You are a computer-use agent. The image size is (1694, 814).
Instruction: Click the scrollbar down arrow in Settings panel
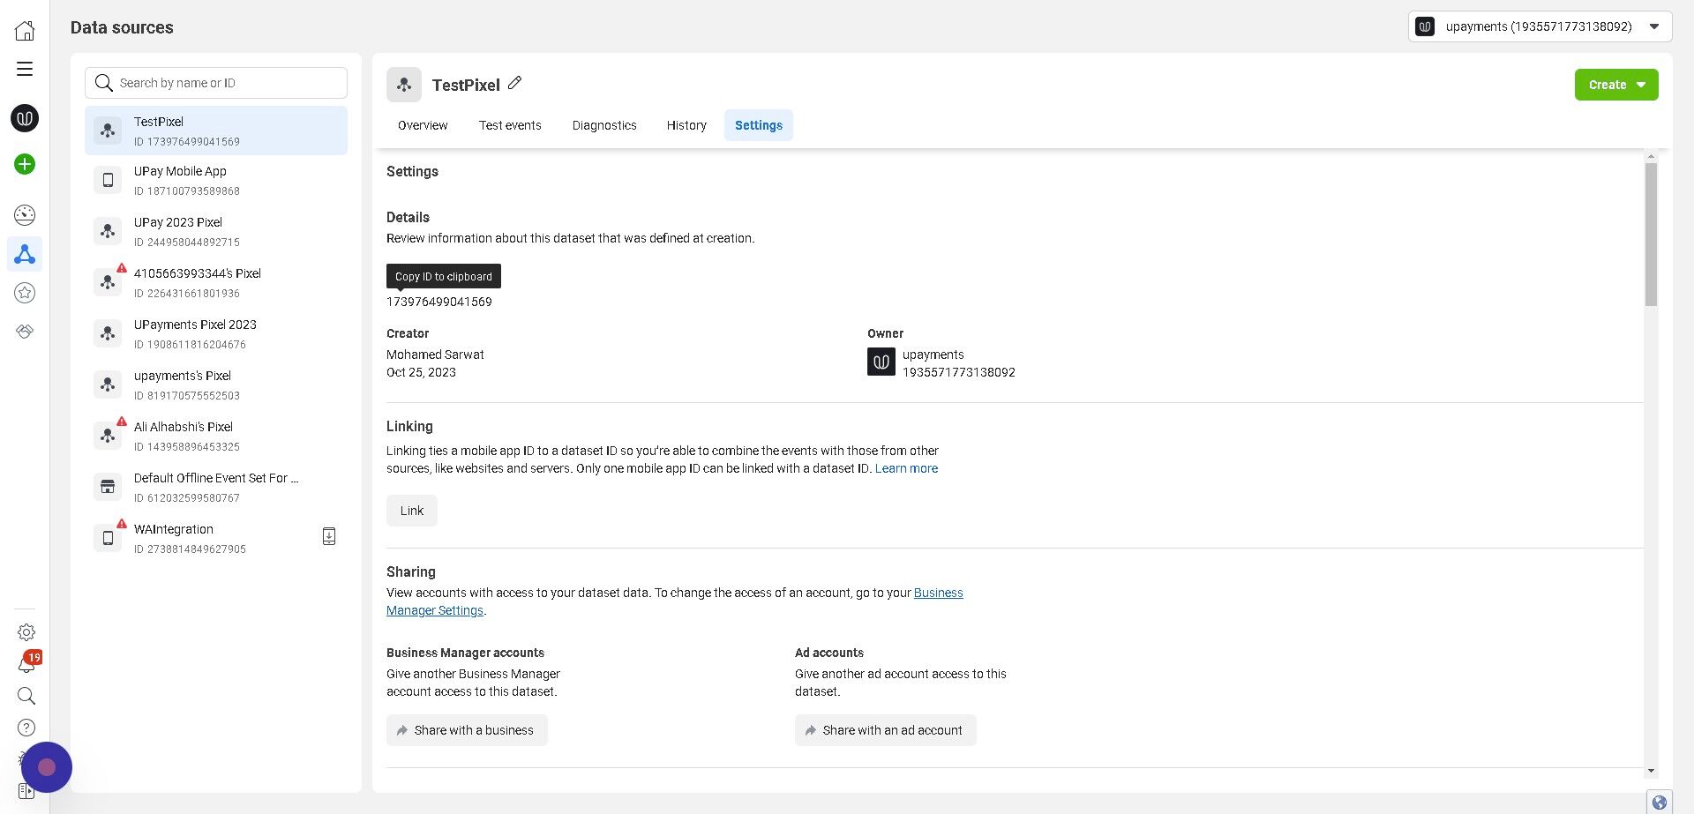point(1651,771)
